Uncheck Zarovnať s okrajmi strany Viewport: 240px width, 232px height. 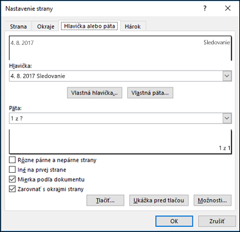[12, 189]
